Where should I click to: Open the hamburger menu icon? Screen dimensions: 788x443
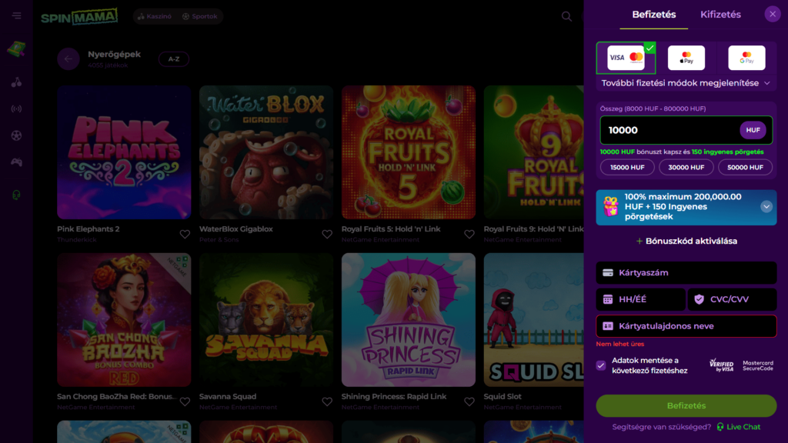(x=16, y=16)
